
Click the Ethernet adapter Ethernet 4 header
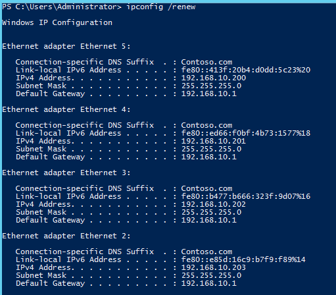tap(66, 109)
